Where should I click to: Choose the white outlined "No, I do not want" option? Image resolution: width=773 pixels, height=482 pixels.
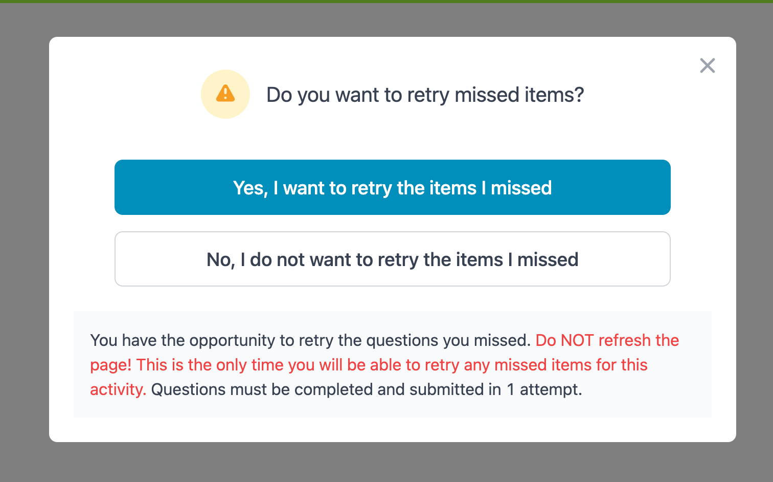[x=393, y=259]
